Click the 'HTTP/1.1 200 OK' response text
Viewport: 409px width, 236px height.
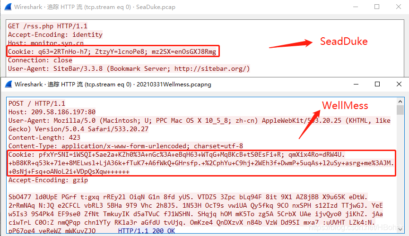(147, 231)
